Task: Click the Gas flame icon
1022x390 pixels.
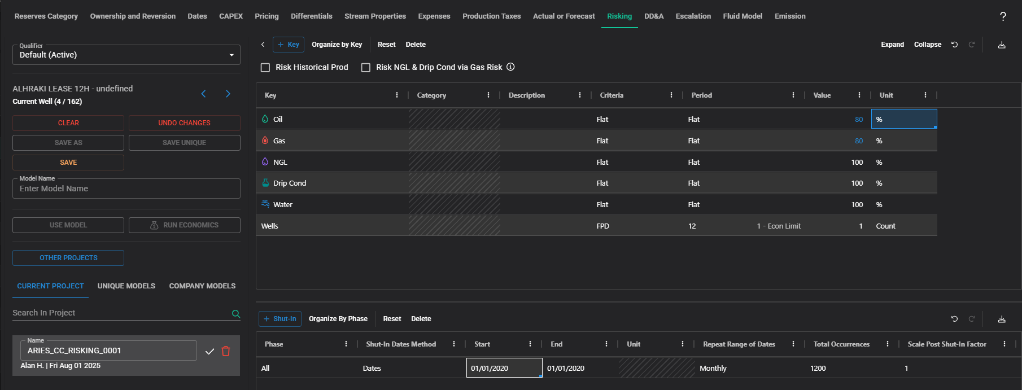Action: point(265,141)
